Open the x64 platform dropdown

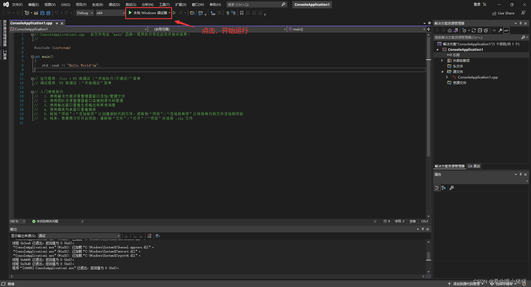110,13
